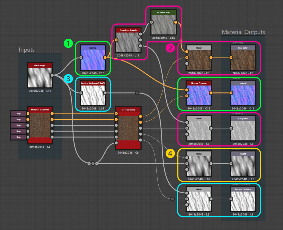Click the green number 1 badge

[x=68, y=43]
